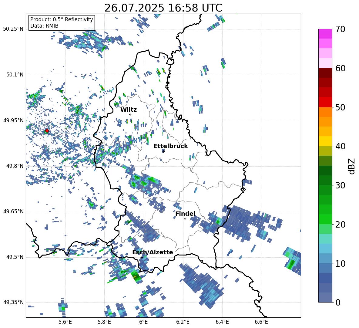
Task: Click the cross marker below Wiltz
Action: click(130, 115)
